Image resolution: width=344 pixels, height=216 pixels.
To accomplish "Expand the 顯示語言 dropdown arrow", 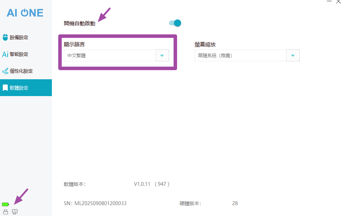I will [162, 55].
